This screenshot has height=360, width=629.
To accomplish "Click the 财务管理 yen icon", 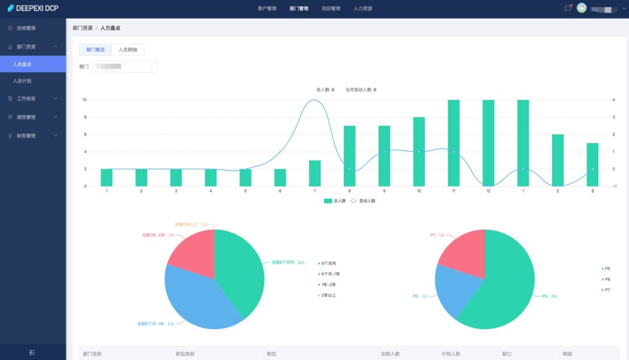I will tap(10, 136).
